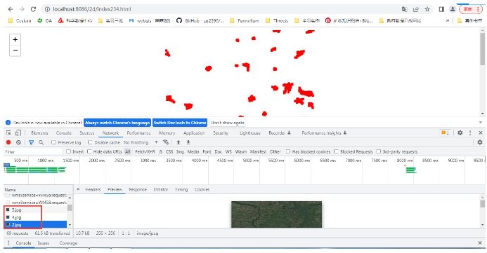Filter requests by Fetch/XHR type

pyautogui.click(x=145, y=152)
